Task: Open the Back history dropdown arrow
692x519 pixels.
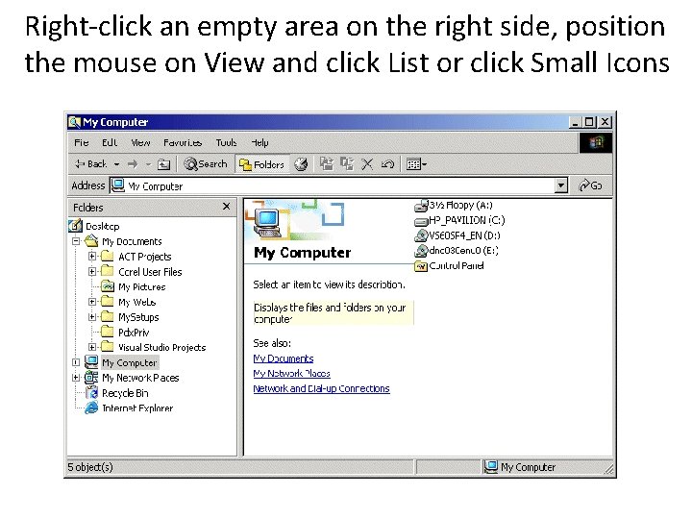Action: [116, 164]
